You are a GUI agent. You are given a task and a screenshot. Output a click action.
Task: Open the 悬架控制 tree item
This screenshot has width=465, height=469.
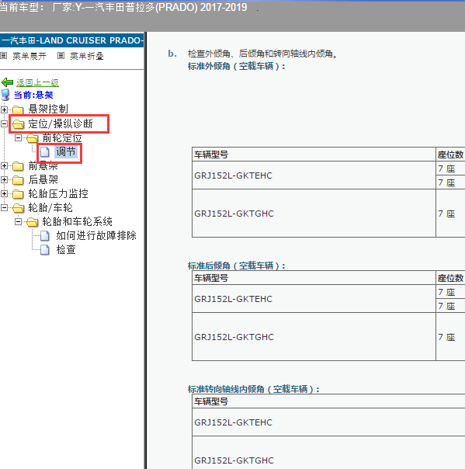click(48, 109)
